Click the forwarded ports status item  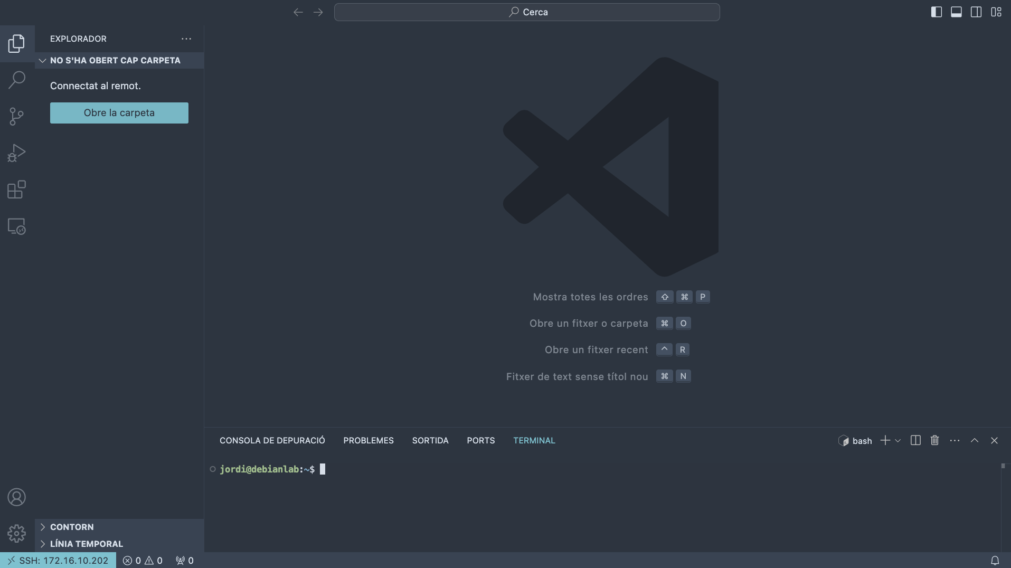(185, 561)
